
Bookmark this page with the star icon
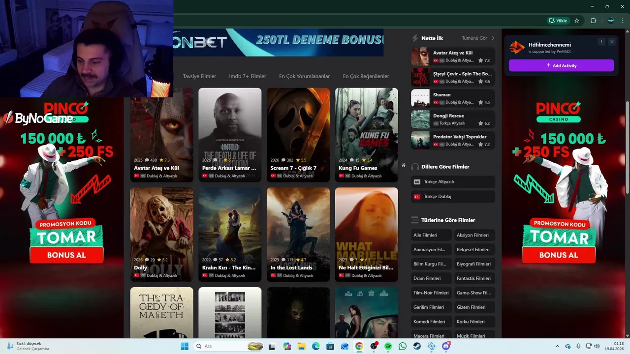pos(577,21)
